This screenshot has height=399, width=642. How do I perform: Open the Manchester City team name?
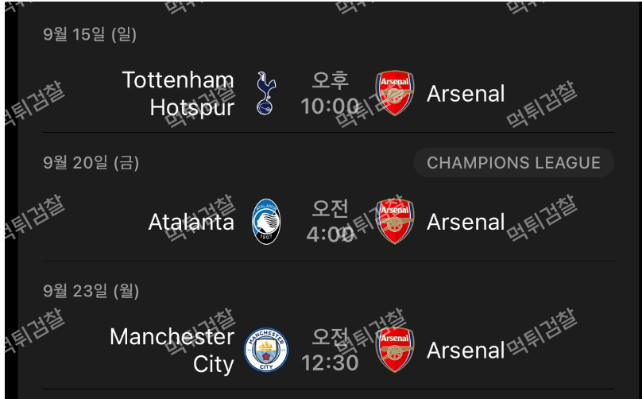click(x=172, y=351)
